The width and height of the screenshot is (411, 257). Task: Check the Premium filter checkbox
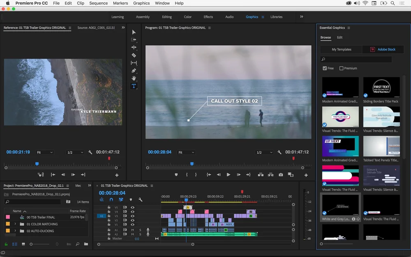(x=341, y=68)
